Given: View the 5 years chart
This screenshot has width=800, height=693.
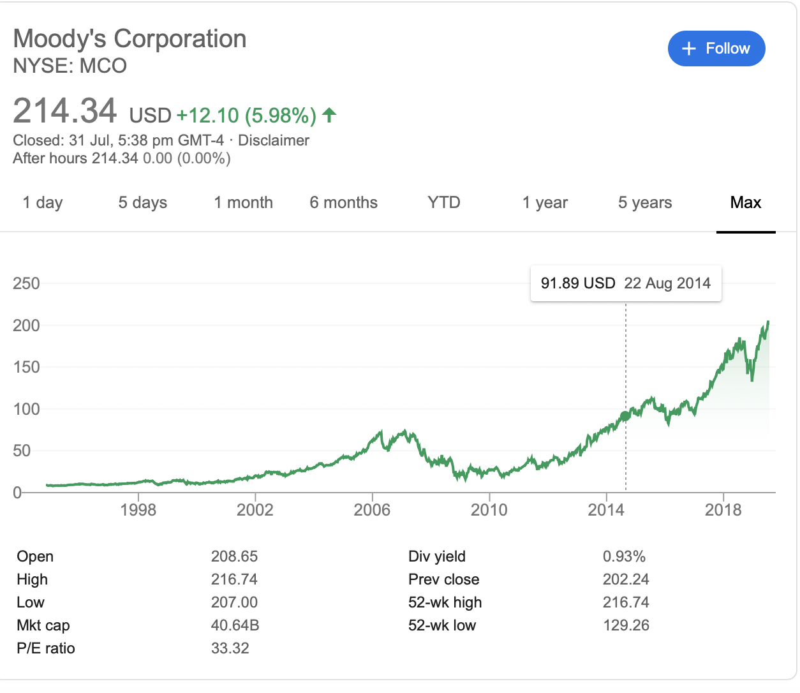Looking at the screenshot, I should (x=644, y=203).
